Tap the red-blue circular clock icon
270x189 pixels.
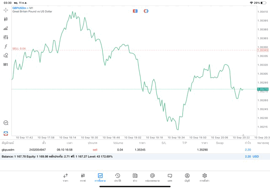click(146, 11)
